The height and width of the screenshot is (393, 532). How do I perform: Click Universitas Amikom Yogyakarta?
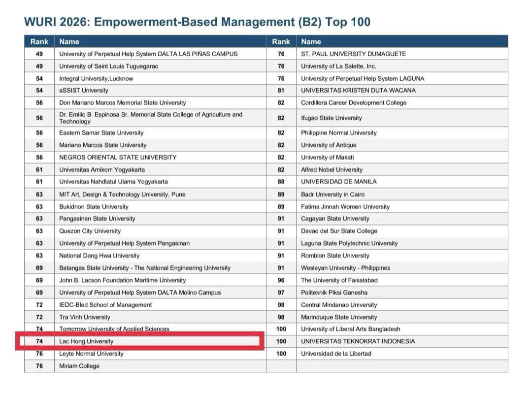102,169
